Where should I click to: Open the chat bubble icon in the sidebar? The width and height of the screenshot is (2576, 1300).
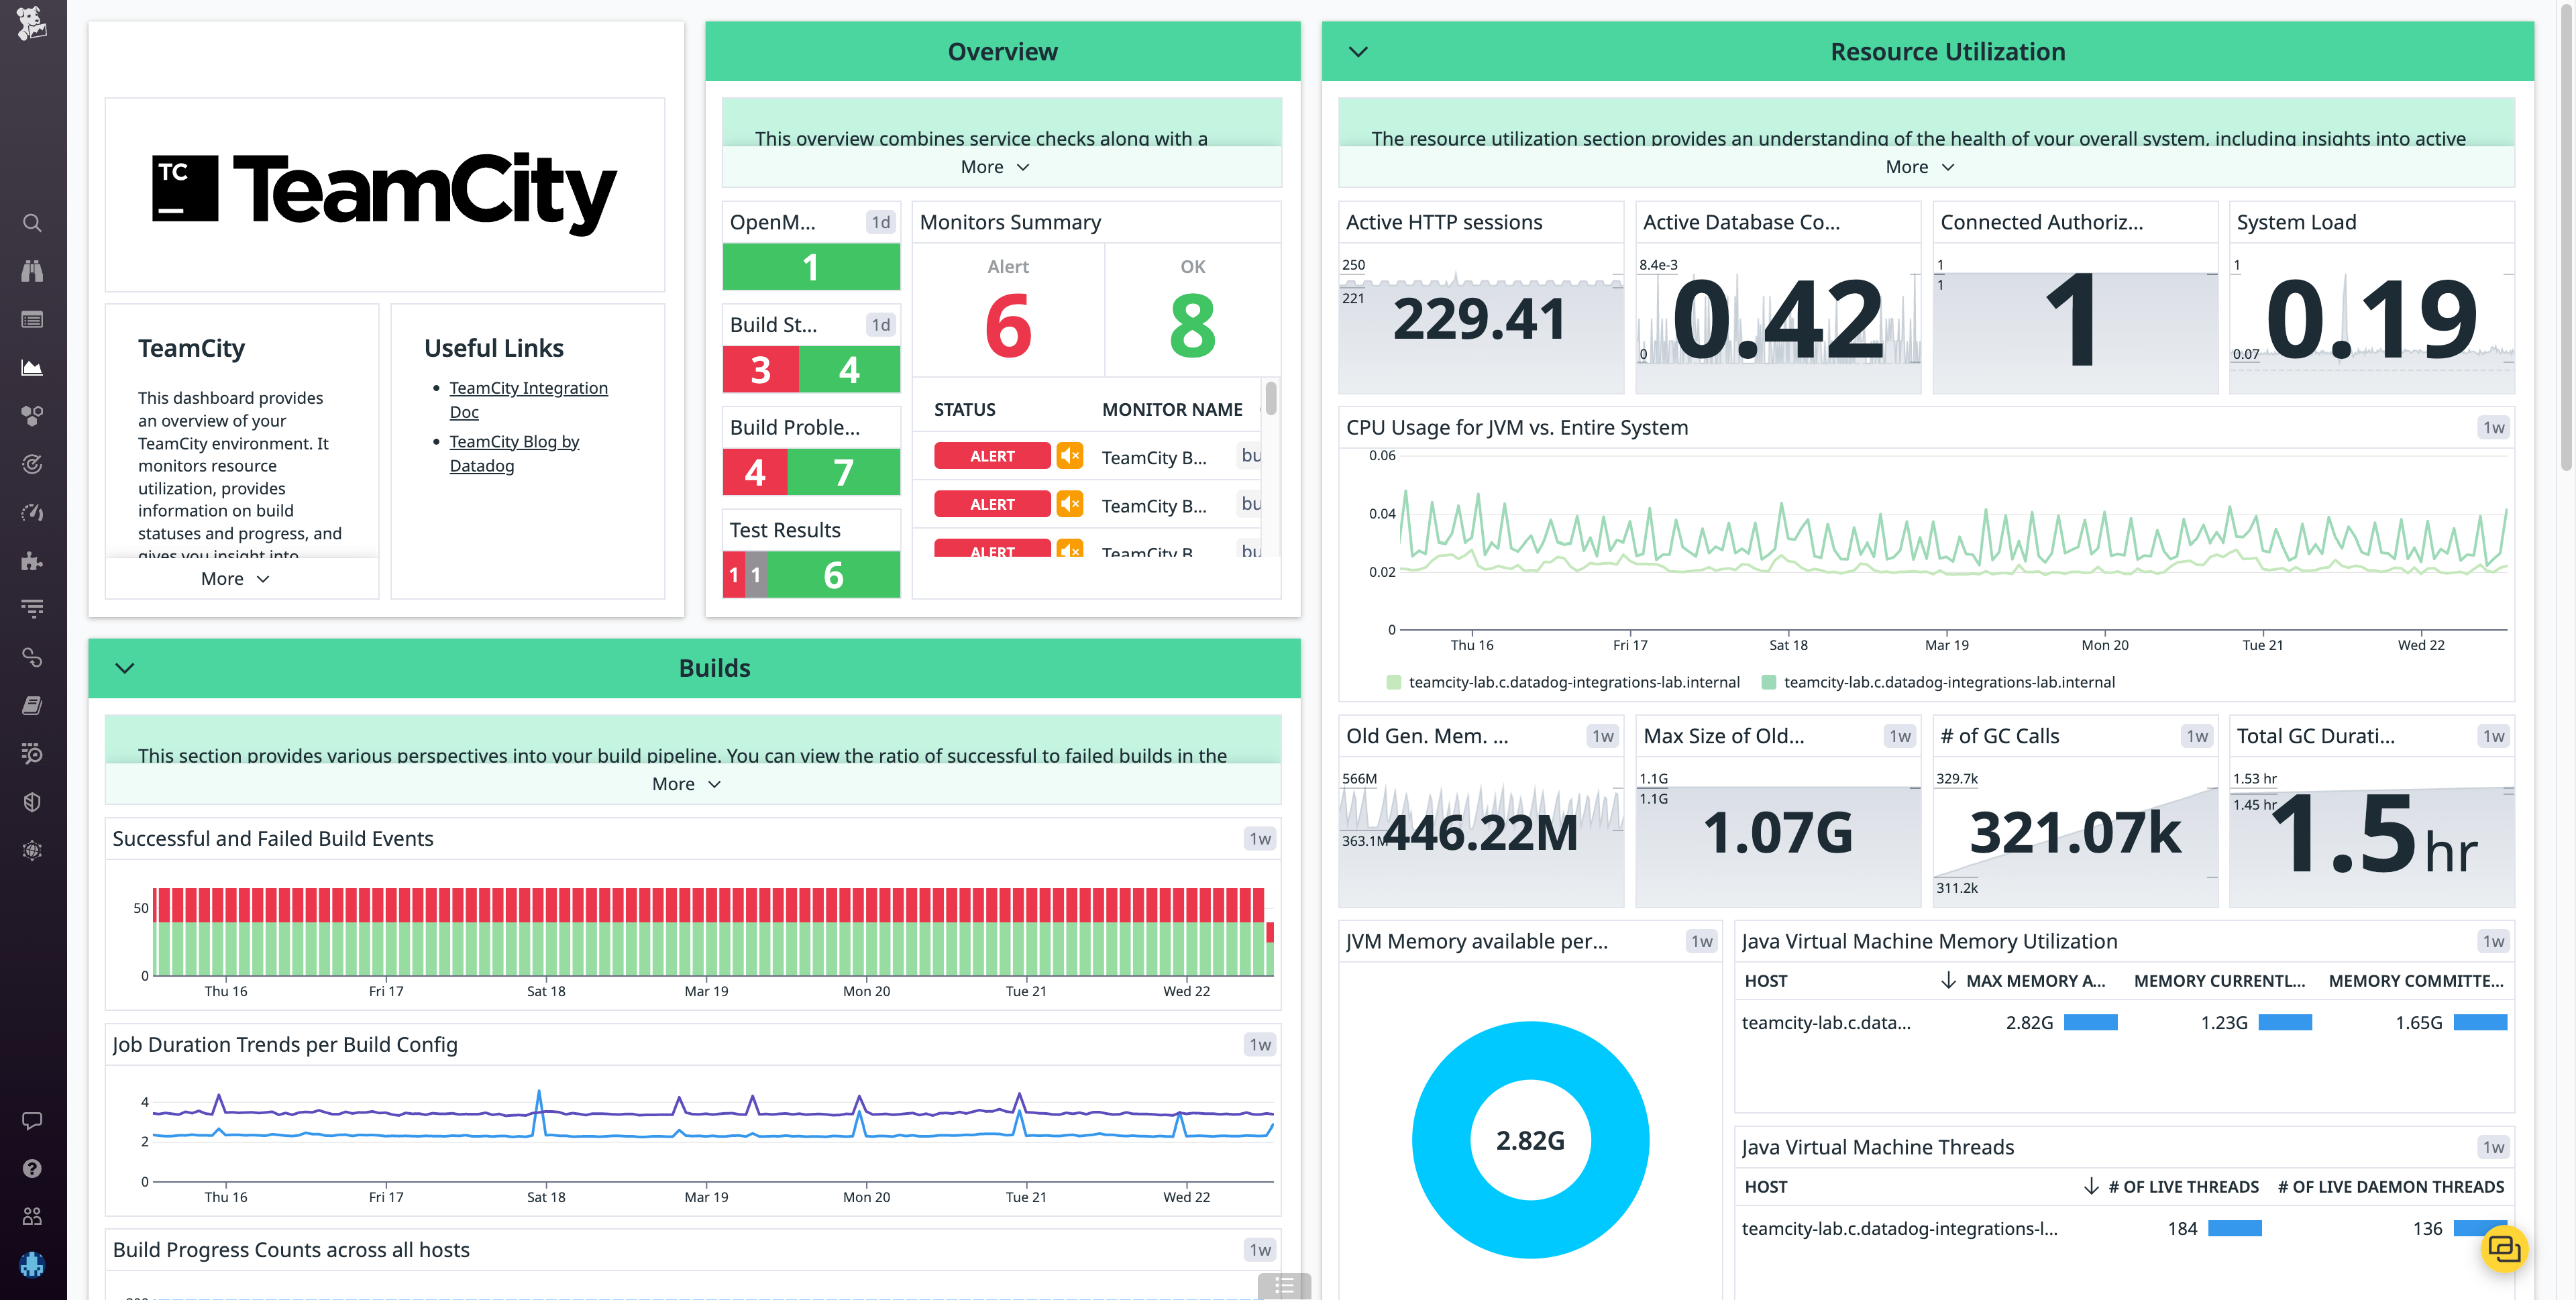click(32, 1120)
